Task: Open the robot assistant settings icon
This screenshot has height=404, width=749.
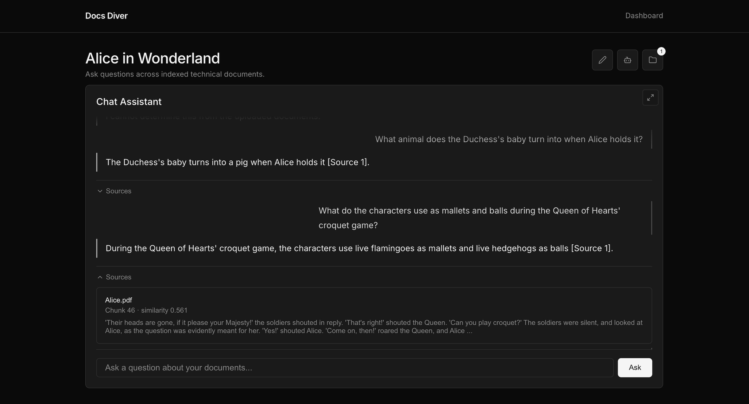Action: click(x=627, y=60)
